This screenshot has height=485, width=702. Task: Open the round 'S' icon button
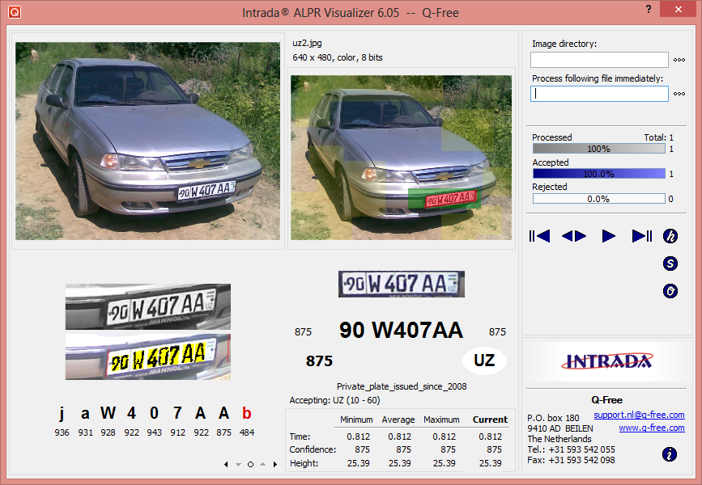tap(670, 264)
